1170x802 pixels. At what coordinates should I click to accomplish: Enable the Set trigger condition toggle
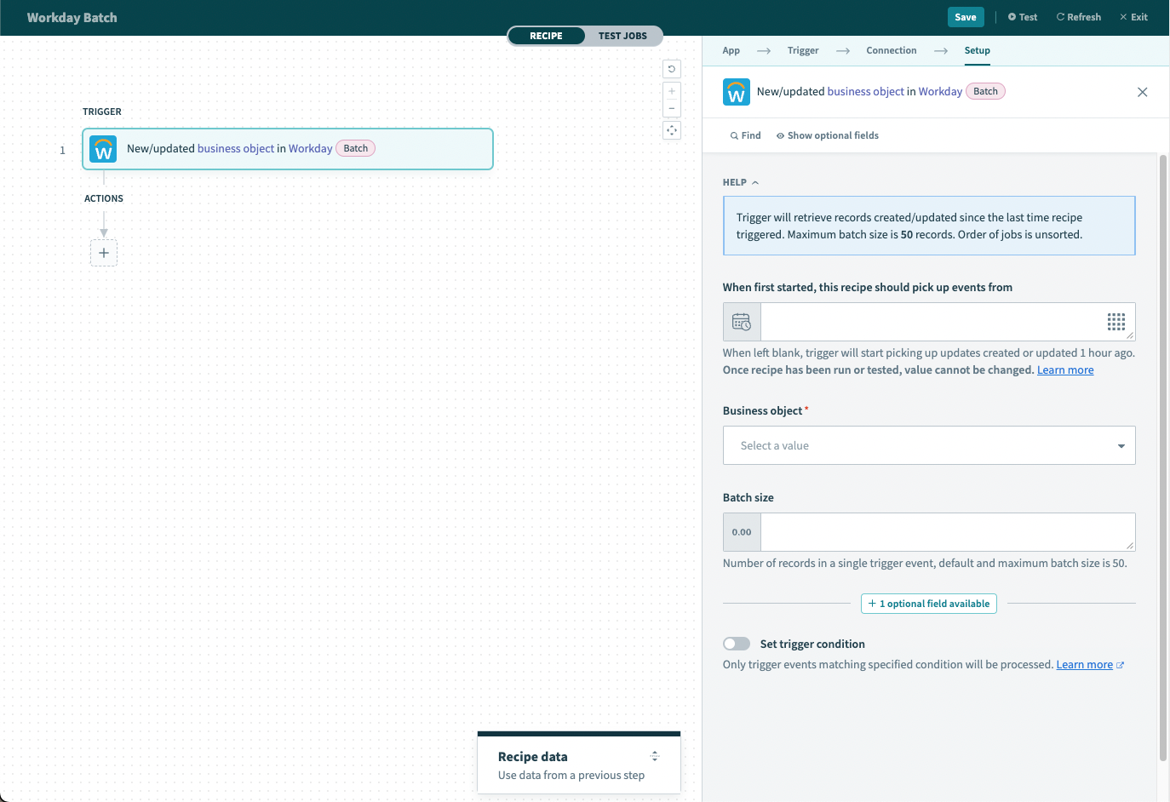[x=736, y=644]
